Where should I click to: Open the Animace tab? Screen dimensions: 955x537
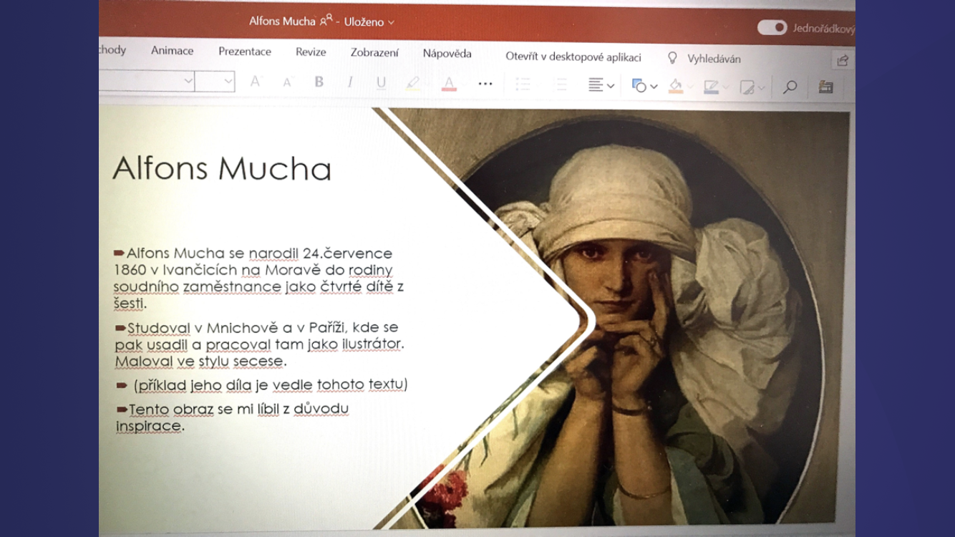(x=172, y=50)
